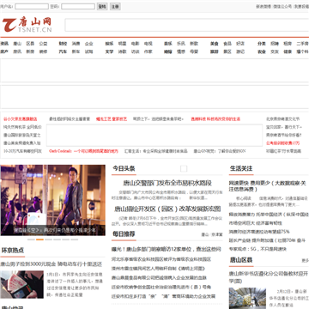
Task: Select the active orange carousel indicator dot
Action: tap(39, 239)
